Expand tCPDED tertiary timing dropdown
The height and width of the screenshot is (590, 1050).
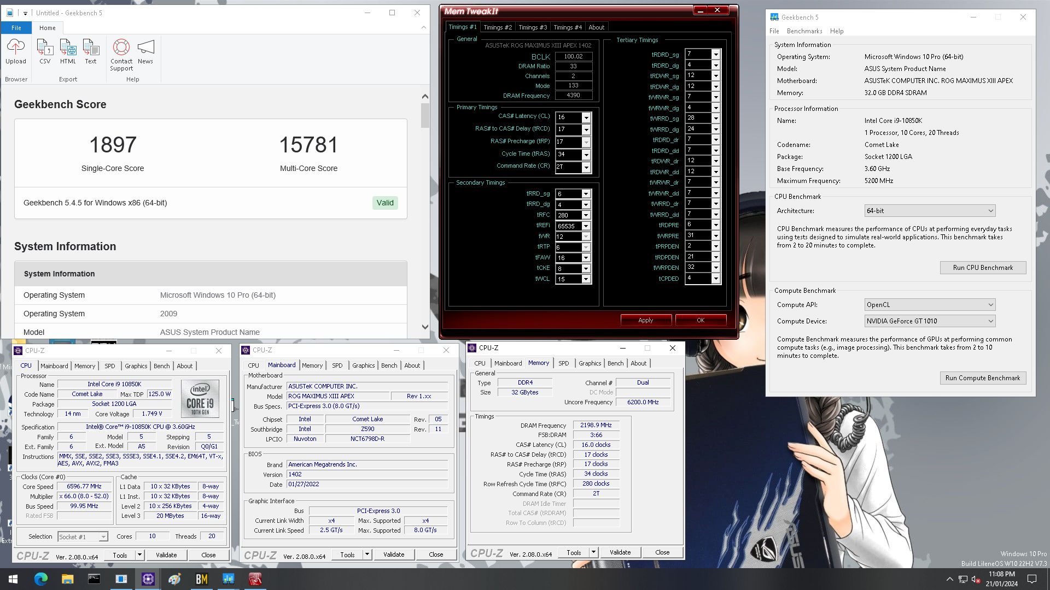click(x=716, y=279)
